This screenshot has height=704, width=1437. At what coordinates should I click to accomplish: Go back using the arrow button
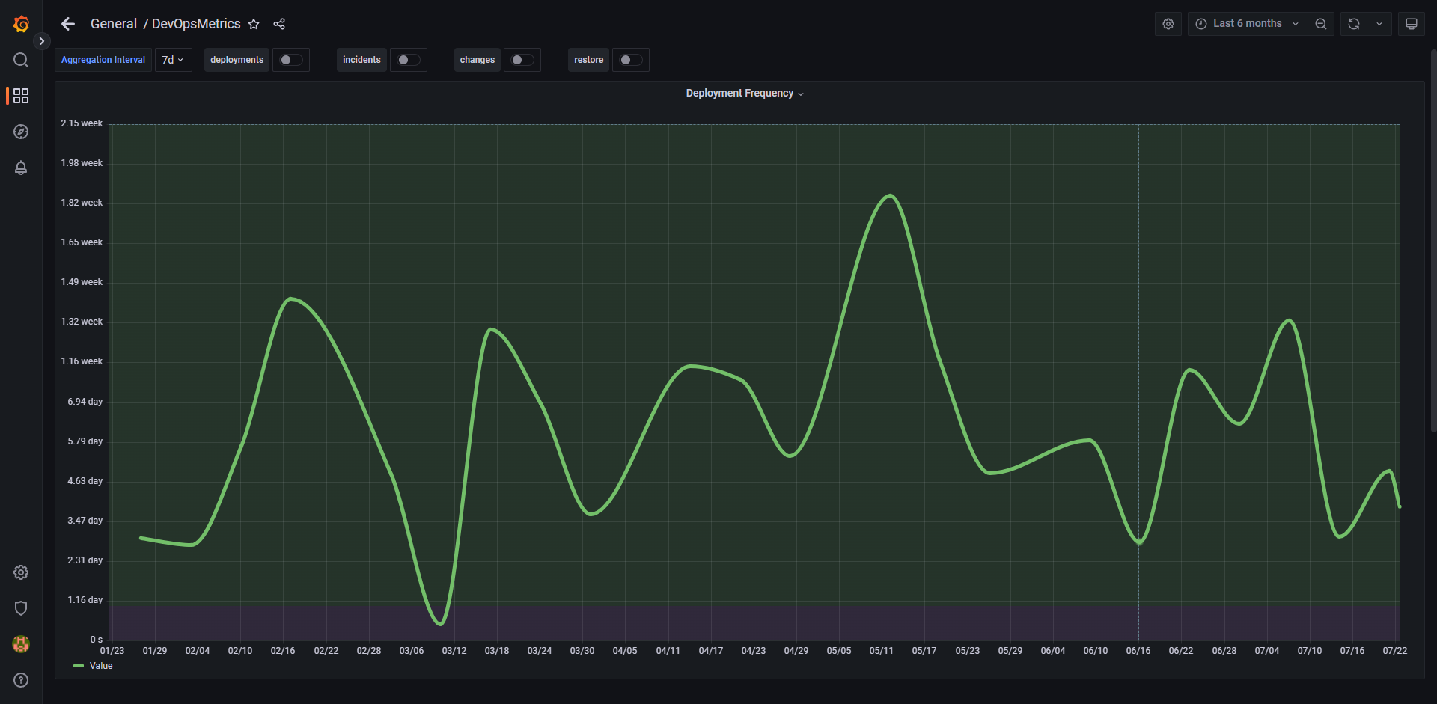click(x=68, y=24)
